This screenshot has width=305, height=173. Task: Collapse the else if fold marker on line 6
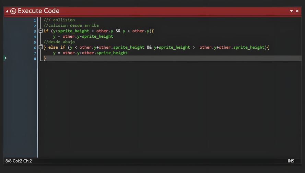tap(40, 47)
